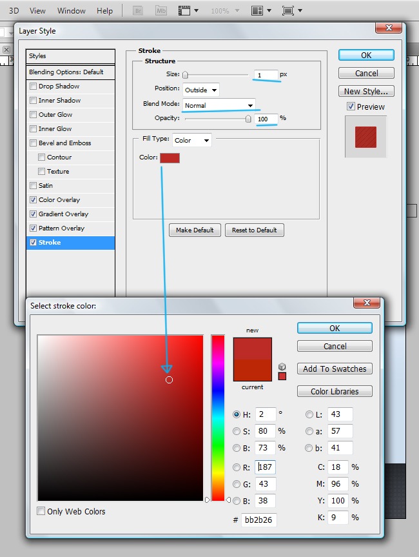The width and height of the screenshot is (419, 557).
Task: Open the Help menu
Action: click(x=104, y=11)
